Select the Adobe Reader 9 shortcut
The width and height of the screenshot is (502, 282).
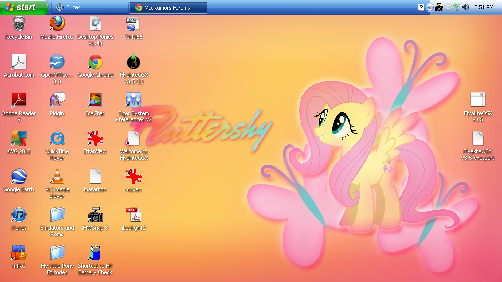click(x=19, y=100)
